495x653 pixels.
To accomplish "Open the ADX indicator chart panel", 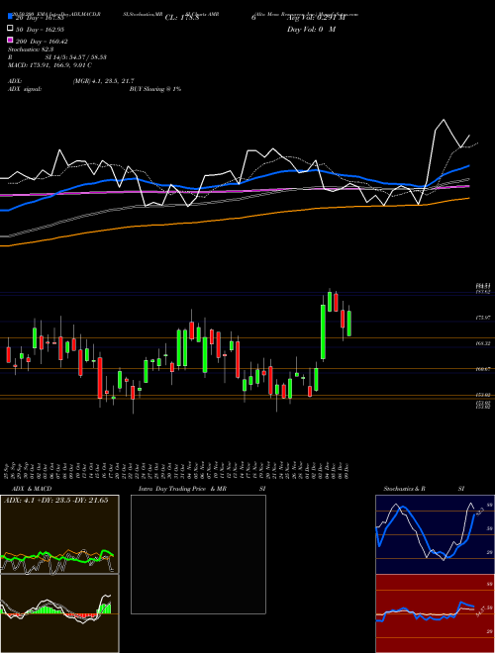I will (x=59, y=534).
